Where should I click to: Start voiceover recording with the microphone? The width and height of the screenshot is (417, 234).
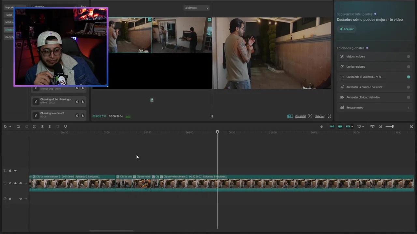tap(322, 126)
